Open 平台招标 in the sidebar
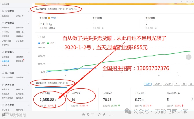Image resolution: width=194 pixels, height=119 pixels. (x=6, y=32)
